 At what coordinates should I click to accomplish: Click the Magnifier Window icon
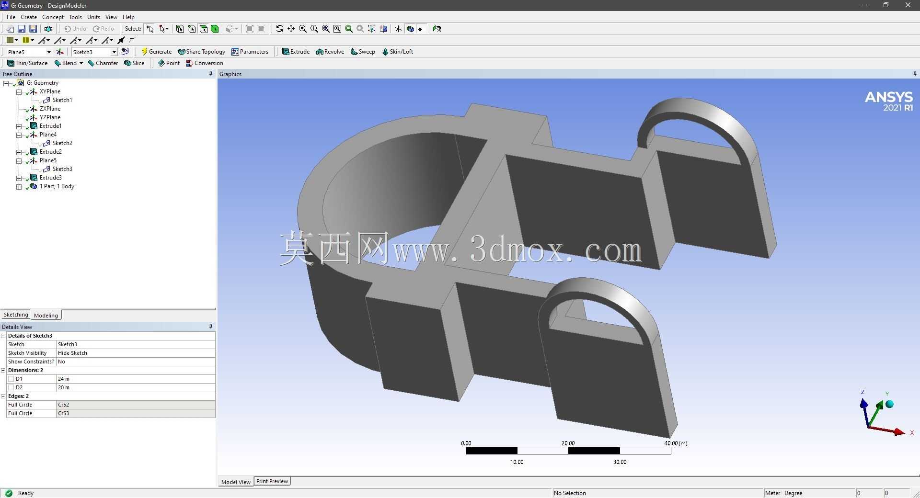pyautogui.click(x=337, y=29)
